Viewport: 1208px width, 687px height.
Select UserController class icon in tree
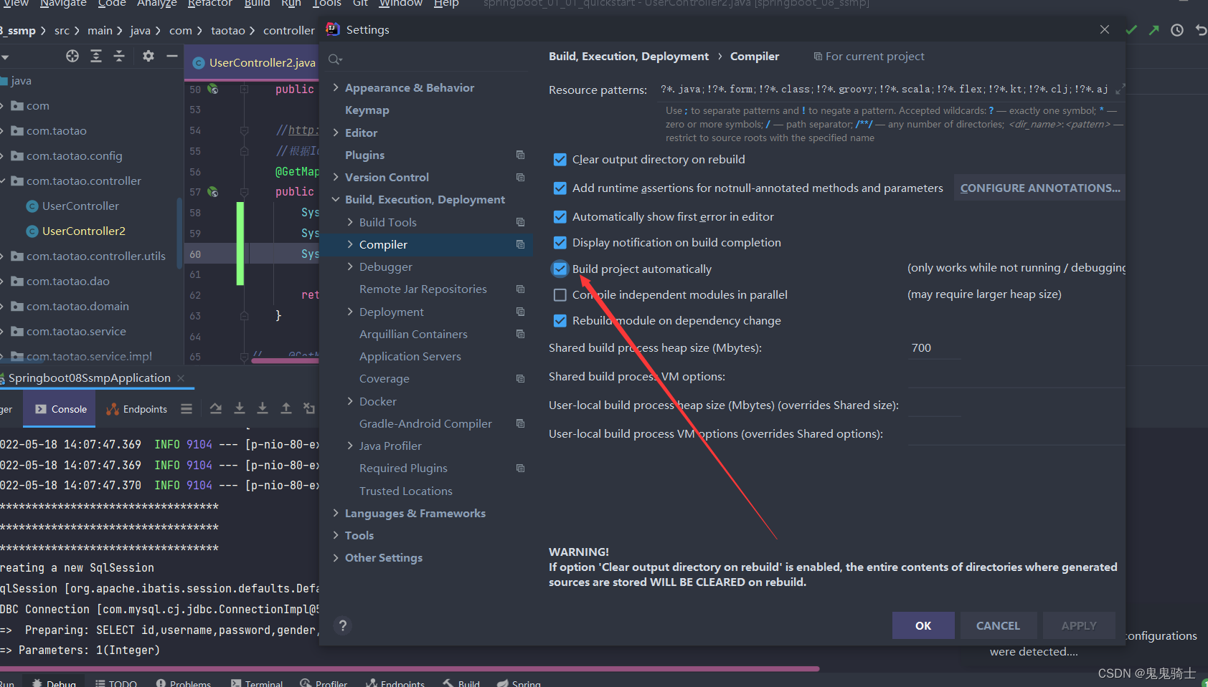pos(32,206)
